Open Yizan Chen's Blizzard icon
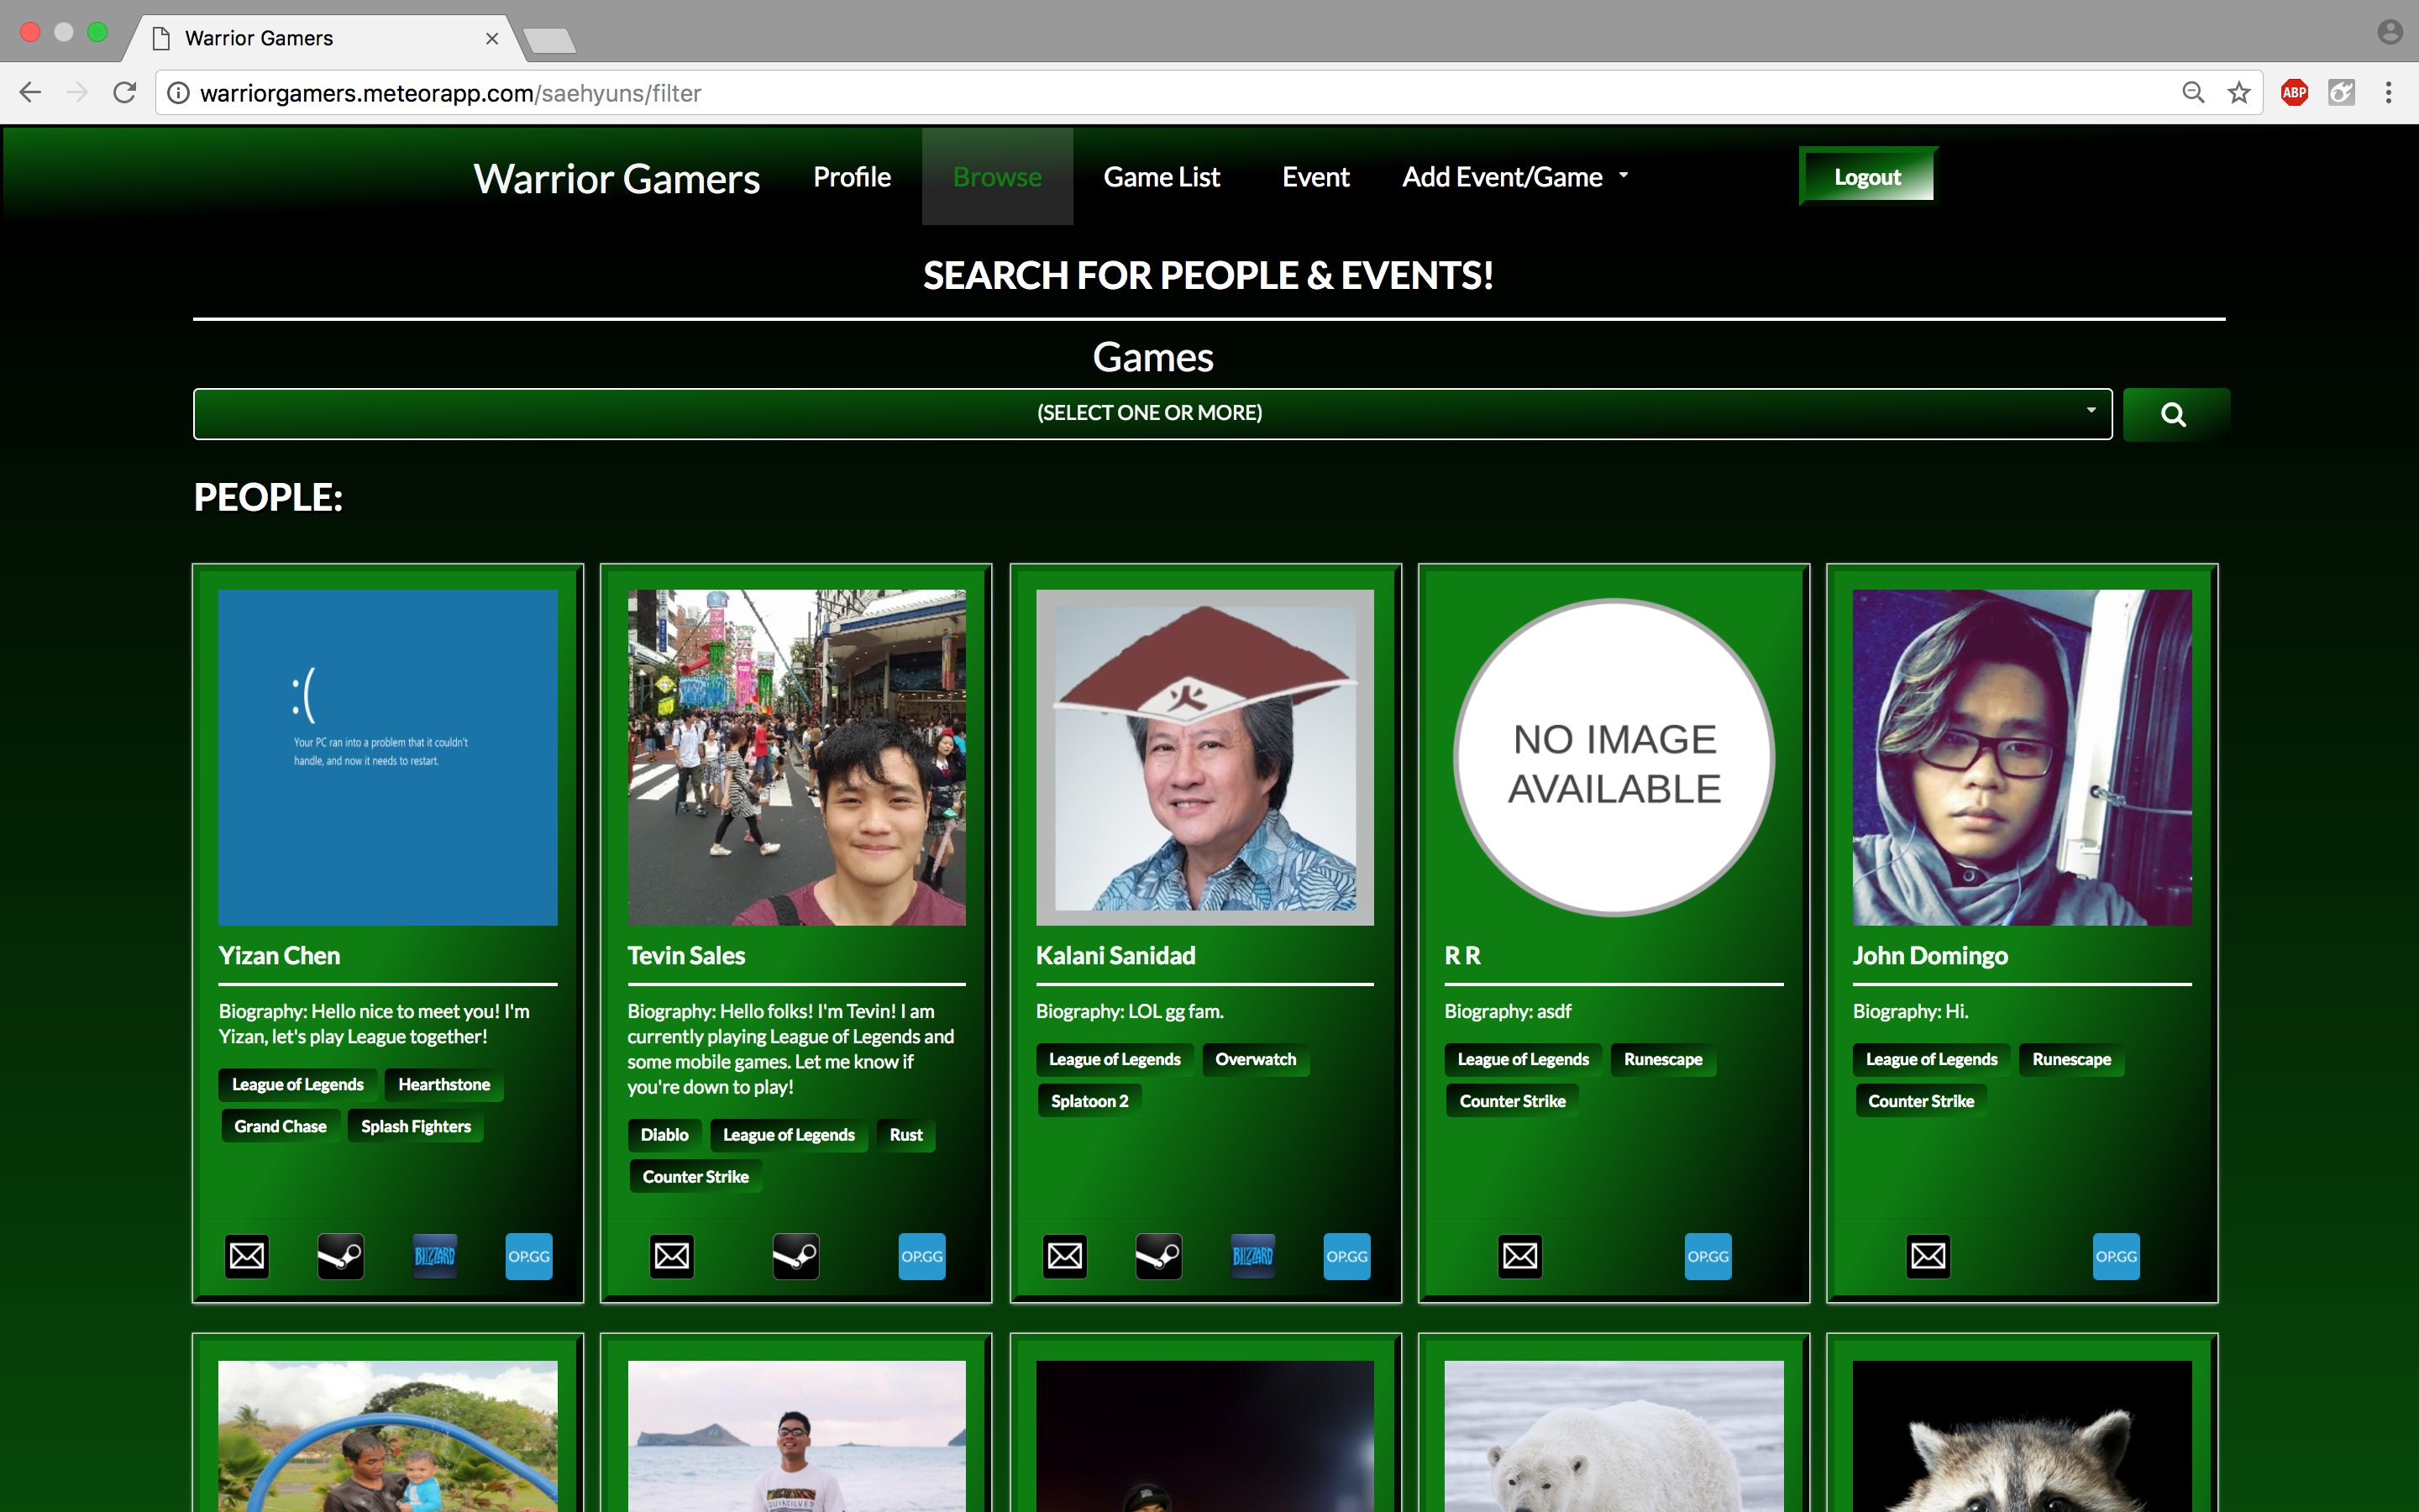The height and width of the screenshot is (1512, 2419). click(x=435, y=1256)
